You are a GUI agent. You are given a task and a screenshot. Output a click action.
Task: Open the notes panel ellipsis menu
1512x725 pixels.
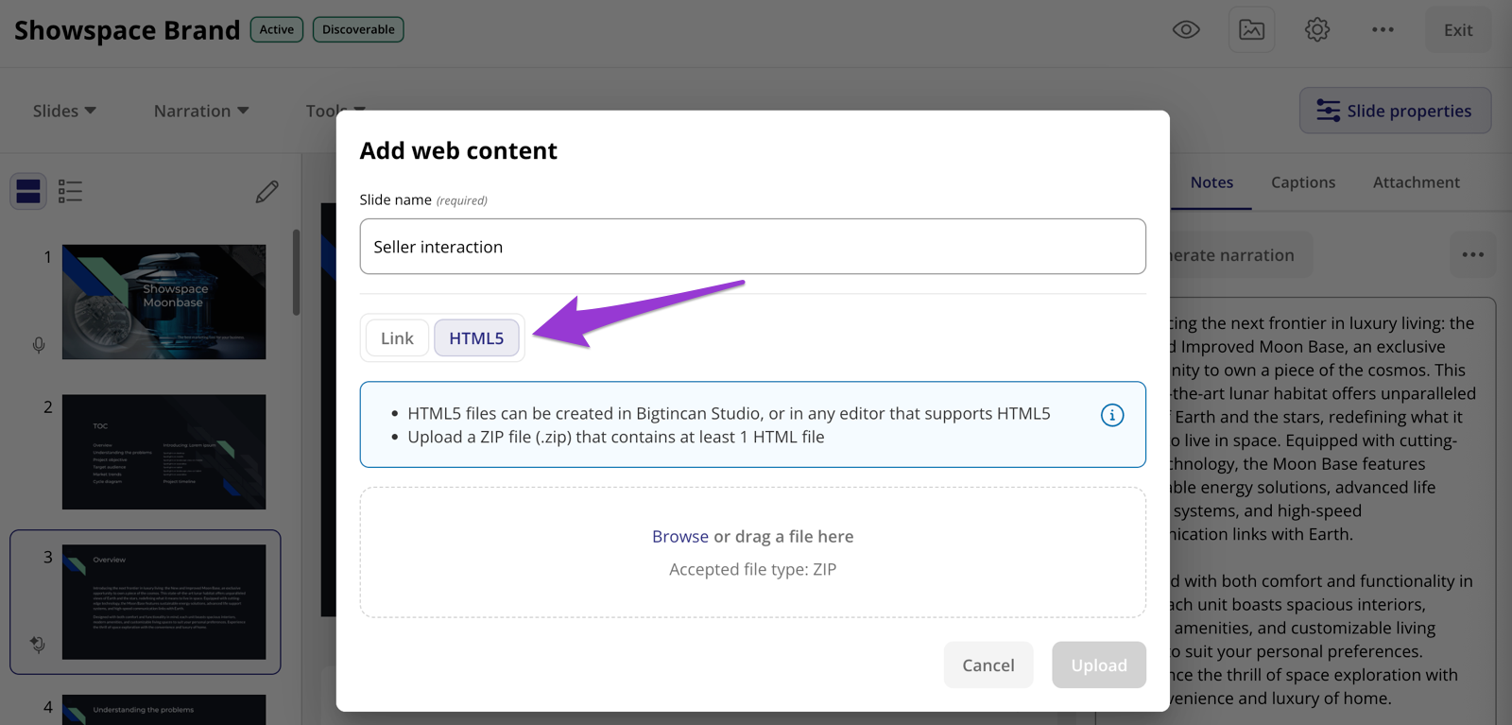pos(1472,254)
